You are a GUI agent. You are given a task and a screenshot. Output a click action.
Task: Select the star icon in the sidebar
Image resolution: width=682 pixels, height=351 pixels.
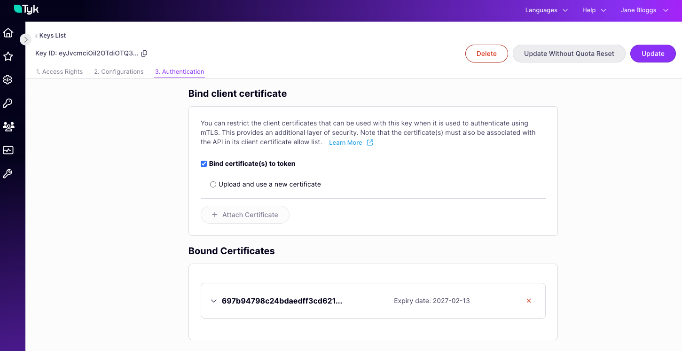[8, 56]
